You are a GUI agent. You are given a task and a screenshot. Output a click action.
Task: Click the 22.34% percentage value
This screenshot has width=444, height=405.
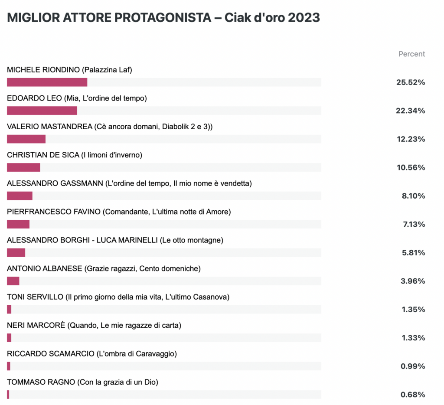[x=410, y=111]
